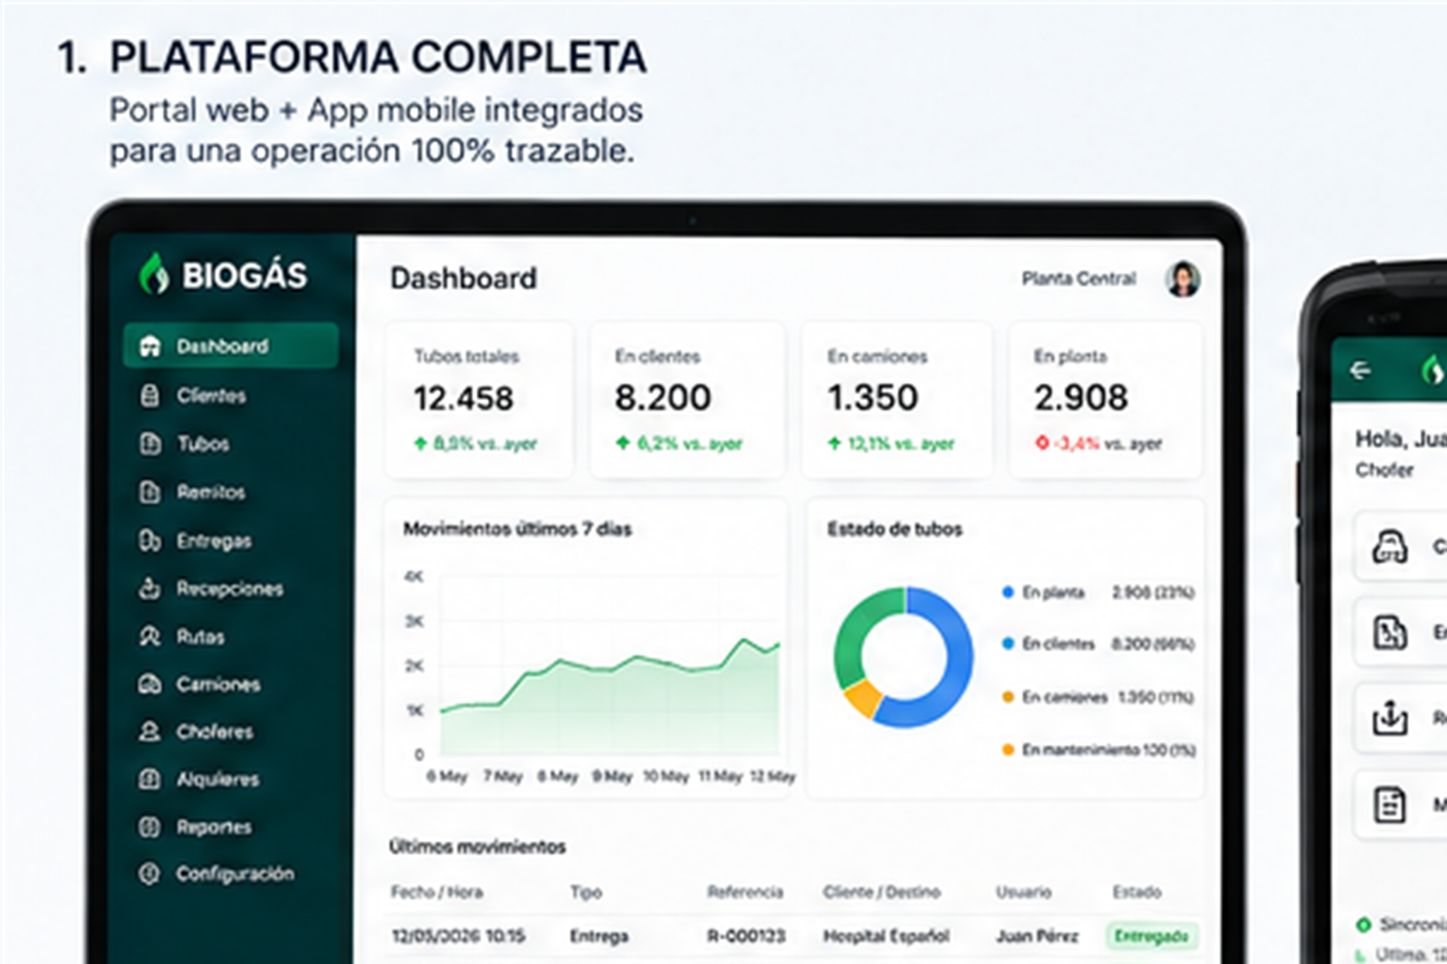Image resolution: width=1447 pixels, height=964 pixels.
Task: Click the green up arrow 8,9%
Action: [x=420, y=443]
